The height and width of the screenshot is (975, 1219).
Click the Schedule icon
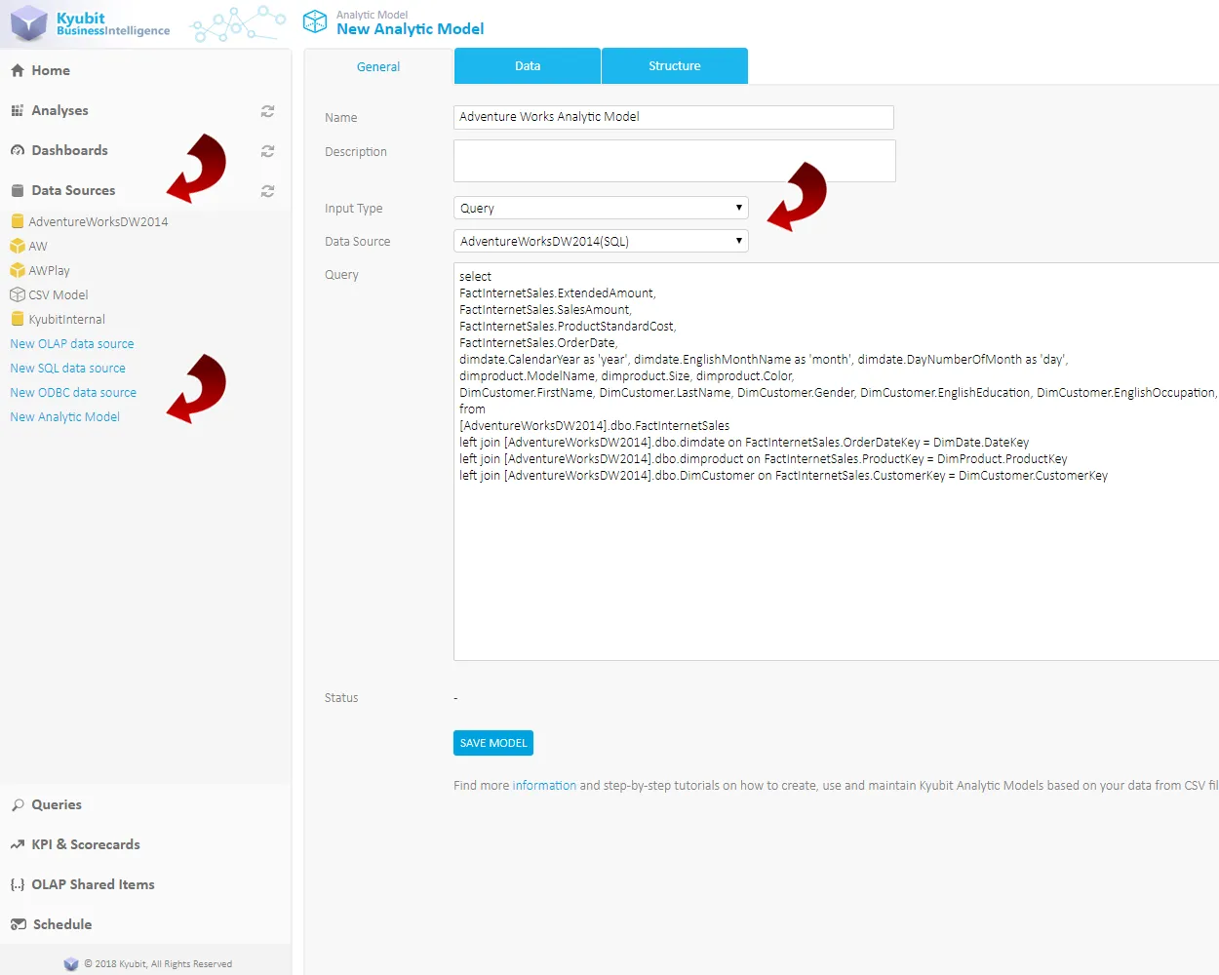click(18, 924)
